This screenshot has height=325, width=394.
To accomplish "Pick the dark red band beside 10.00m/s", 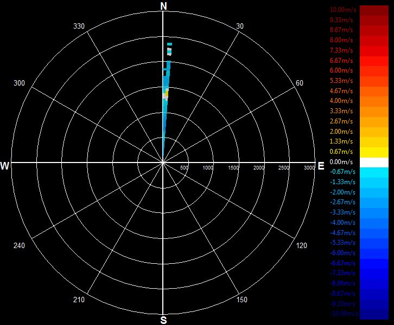I will [374, 10].
